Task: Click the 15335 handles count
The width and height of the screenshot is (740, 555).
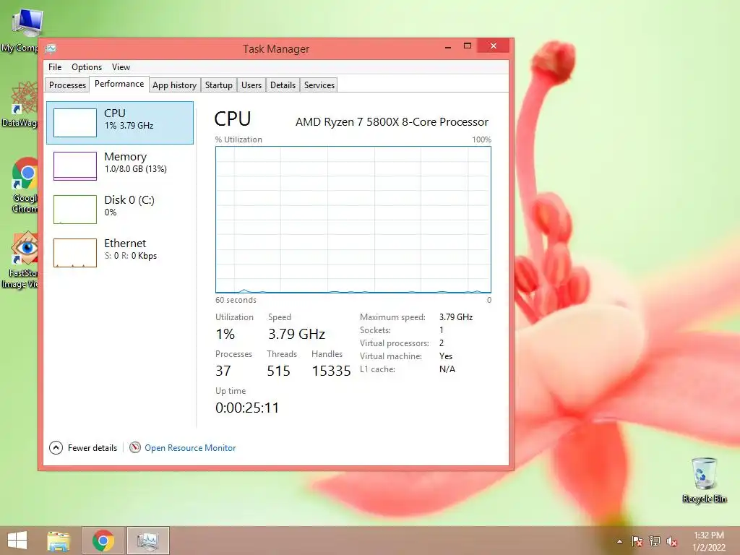Action: (331, 371)
